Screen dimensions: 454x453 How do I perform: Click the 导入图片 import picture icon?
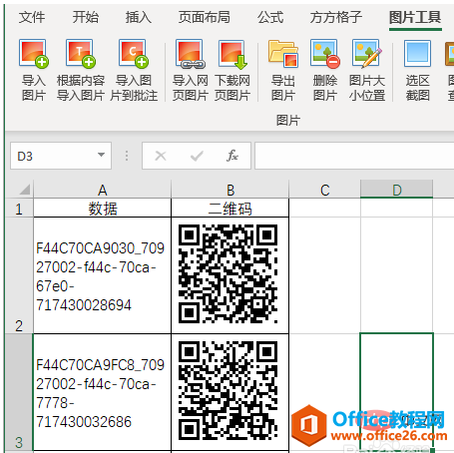click(33, 54)
